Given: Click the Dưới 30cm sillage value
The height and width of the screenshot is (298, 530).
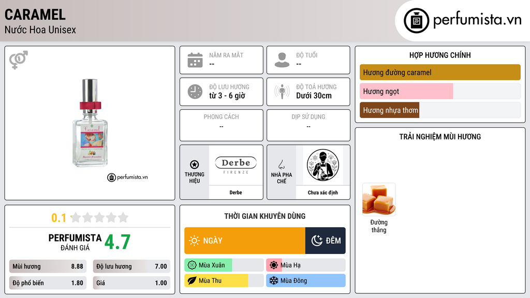Looking at the screenshot, I should point(314,96).
